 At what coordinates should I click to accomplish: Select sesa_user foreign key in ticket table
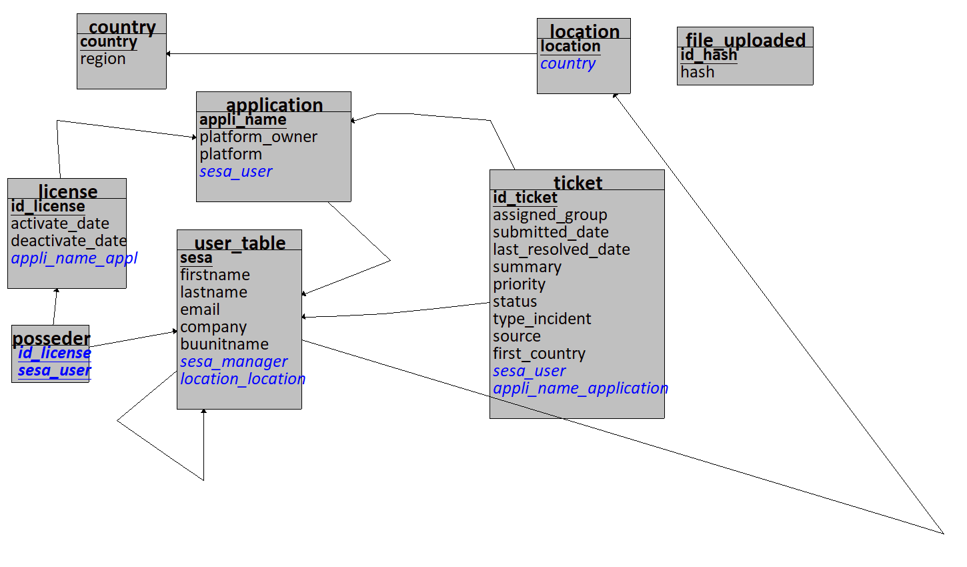(x=530, y=372)
